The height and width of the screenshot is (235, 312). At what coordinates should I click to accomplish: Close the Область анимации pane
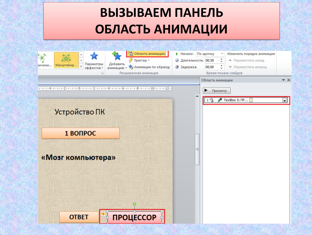(x=288, y=80)
